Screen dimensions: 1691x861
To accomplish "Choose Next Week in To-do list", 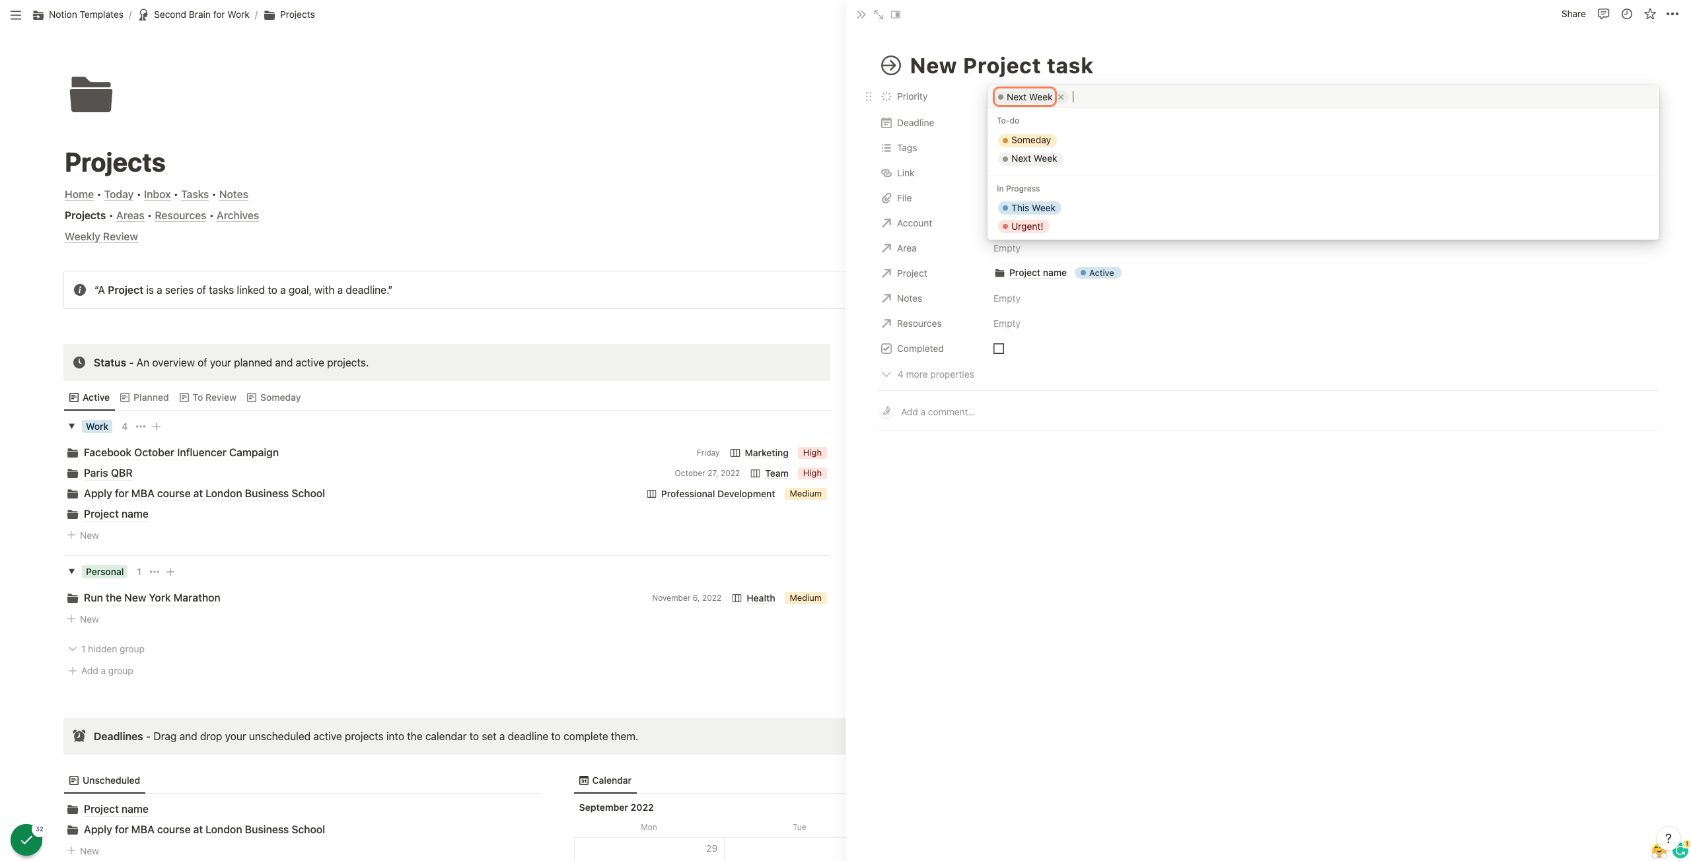I will coord(1030,158).
